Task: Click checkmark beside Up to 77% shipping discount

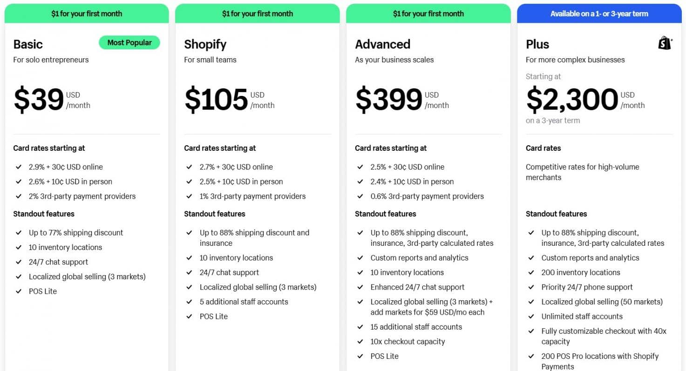Action: pyautogui.click(x=19, y=233)
